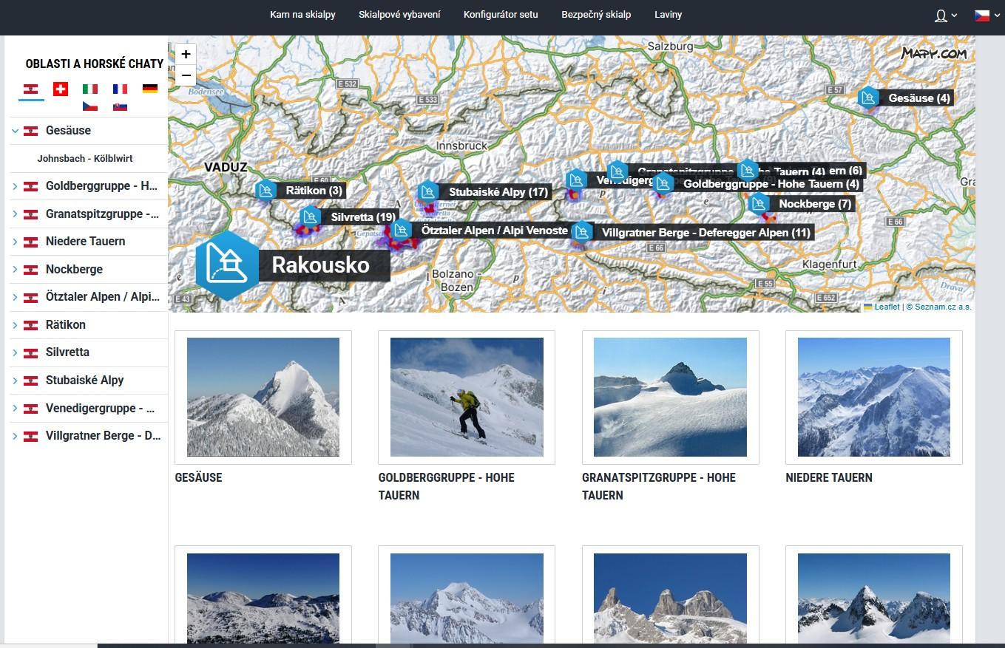The height and width of the screenshot is (648, 1005).
Task: Open the language flag dropdown in header
Action: click(986, 16)
